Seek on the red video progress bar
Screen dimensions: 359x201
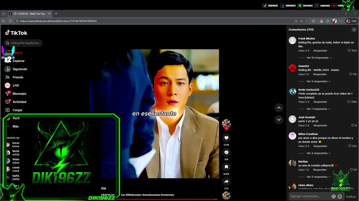click(x=167, y=199)
